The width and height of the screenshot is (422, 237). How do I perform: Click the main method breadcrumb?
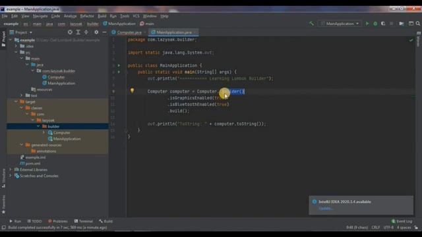coord(147,24)
